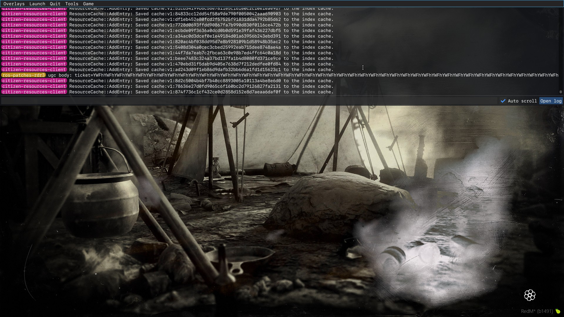Select log entry with cache hash 8d2c5004b4bf7b40
Viewport: 564px width, 317px height.
point(167,81)
